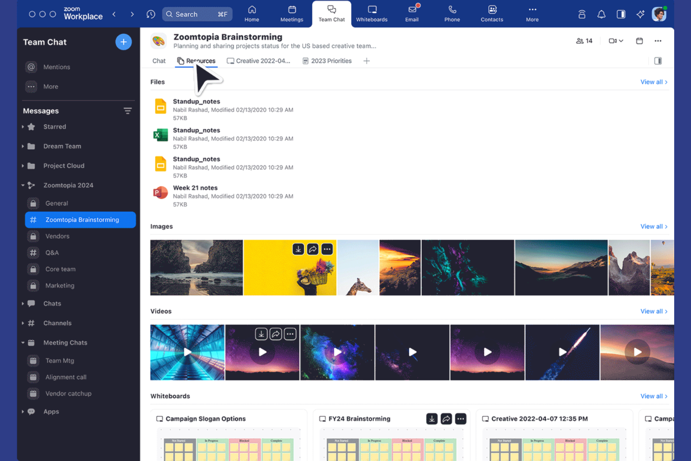
Task: Open the video call dropdown arrow
Action: tap(621, 41)
